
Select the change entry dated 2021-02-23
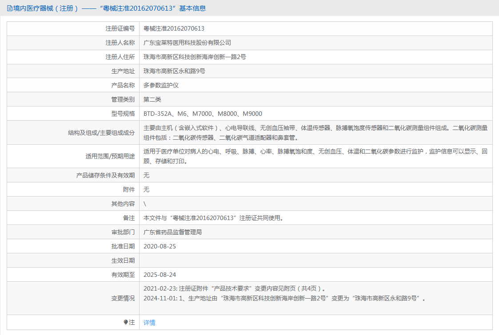pos(235,288)
